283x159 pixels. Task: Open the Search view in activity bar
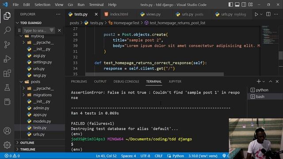[7, 30]
